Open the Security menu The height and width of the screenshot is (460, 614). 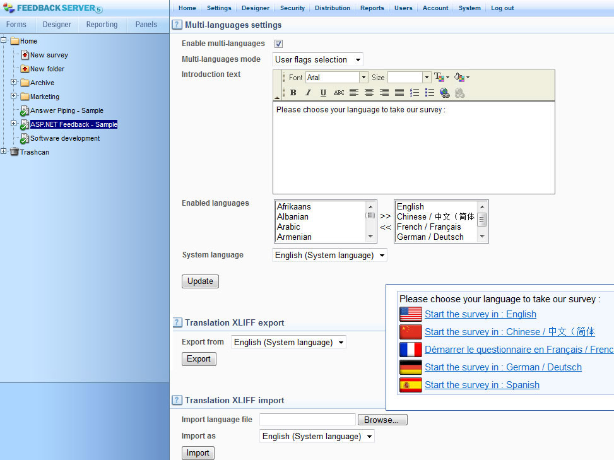(x=292, y=8)
